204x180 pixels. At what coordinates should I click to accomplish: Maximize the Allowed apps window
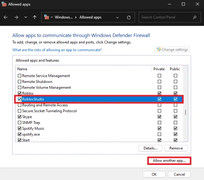click(183, 4)
